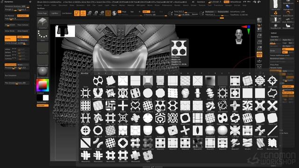299x168 pixels.
Task: Click the Set Direction button
Action: click(x=23, y=40)
